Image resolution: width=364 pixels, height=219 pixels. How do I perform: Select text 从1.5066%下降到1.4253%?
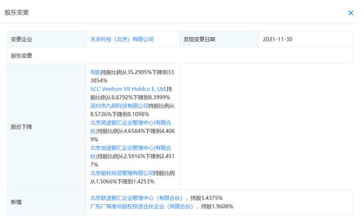coord(122,181)
